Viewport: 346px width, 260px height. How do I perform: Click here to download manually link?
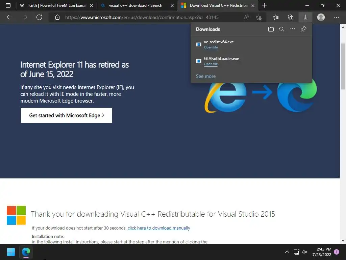click(x=159, y=228)
